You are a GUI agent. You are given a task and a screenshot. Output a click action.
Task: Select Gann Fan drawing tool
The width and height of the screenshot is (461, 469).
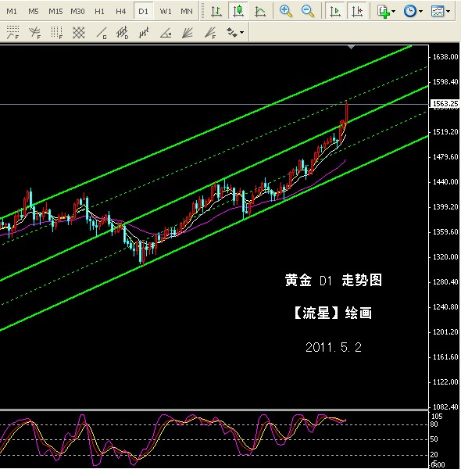tap(188, 32)
